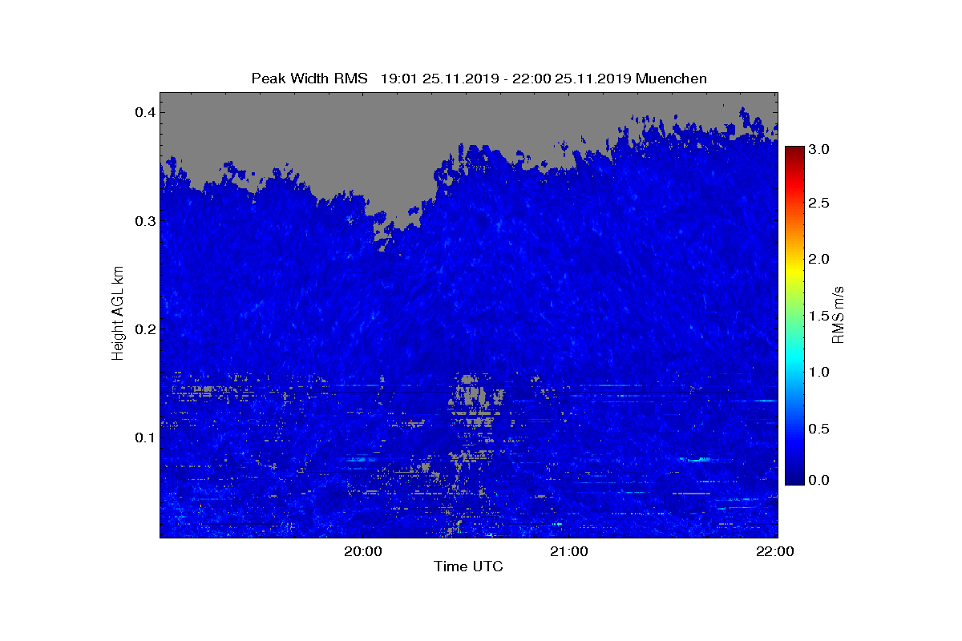
Task: Click the 'Height AGL km' axis label
Action: pyautogui.click(x=119, y=312)
